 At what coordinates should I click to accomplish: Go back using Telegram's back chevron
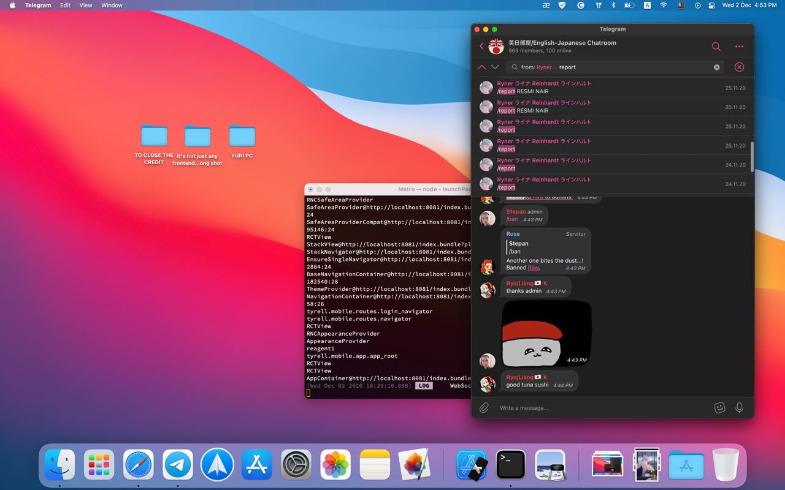481,46
